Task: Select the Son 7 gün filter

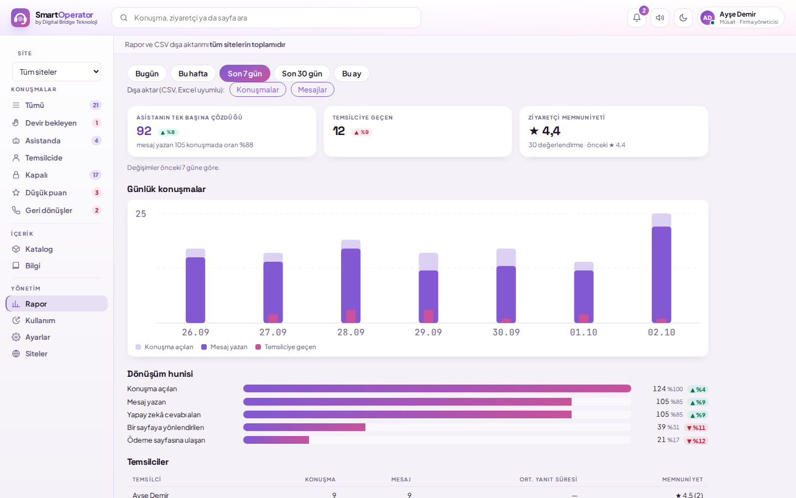Action: pos(245,74)
